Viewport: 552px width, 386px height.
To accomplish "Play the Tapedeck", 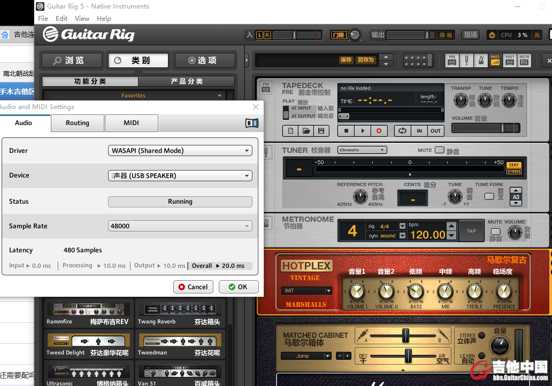I will pyautogui.click(x=363, y=131).
